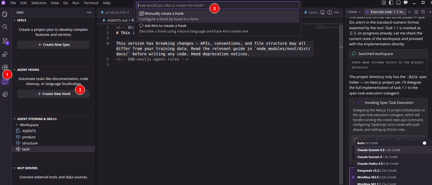Show chat history
This screenshot has width=432, height=185.
point(423,12)
